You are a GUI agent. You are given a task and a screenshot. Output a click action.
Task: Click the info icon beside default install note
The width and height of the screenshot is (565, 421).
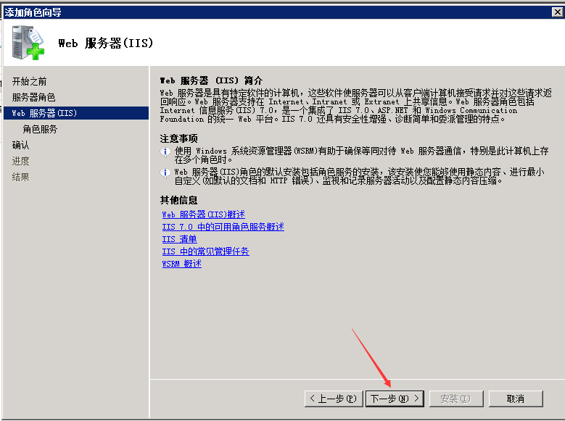tap(165, 172)
